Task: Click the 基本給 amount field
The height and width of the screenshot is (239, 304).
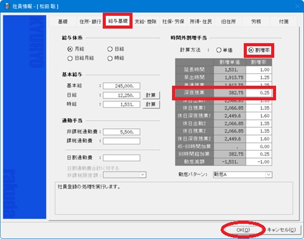Action: (122, 86)
